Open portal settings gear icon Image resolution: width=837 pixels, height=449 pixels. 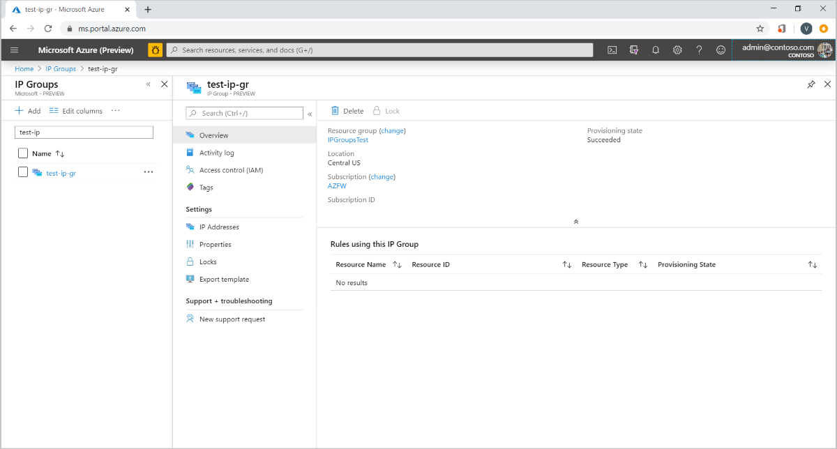(x=677, y=50)
